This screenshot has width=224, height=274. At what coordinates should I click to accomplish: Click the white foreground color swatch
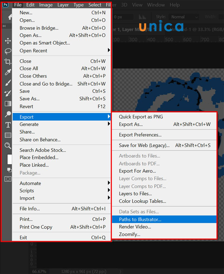pos(9,159)
